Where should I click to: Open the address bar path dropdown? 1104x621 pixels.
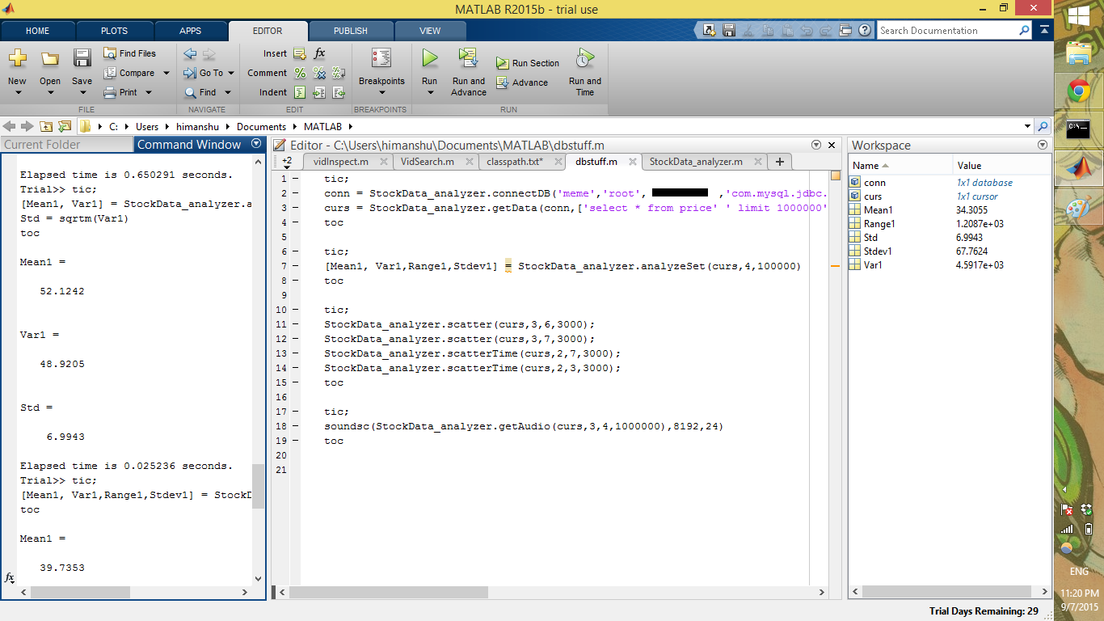[1027, 127]
